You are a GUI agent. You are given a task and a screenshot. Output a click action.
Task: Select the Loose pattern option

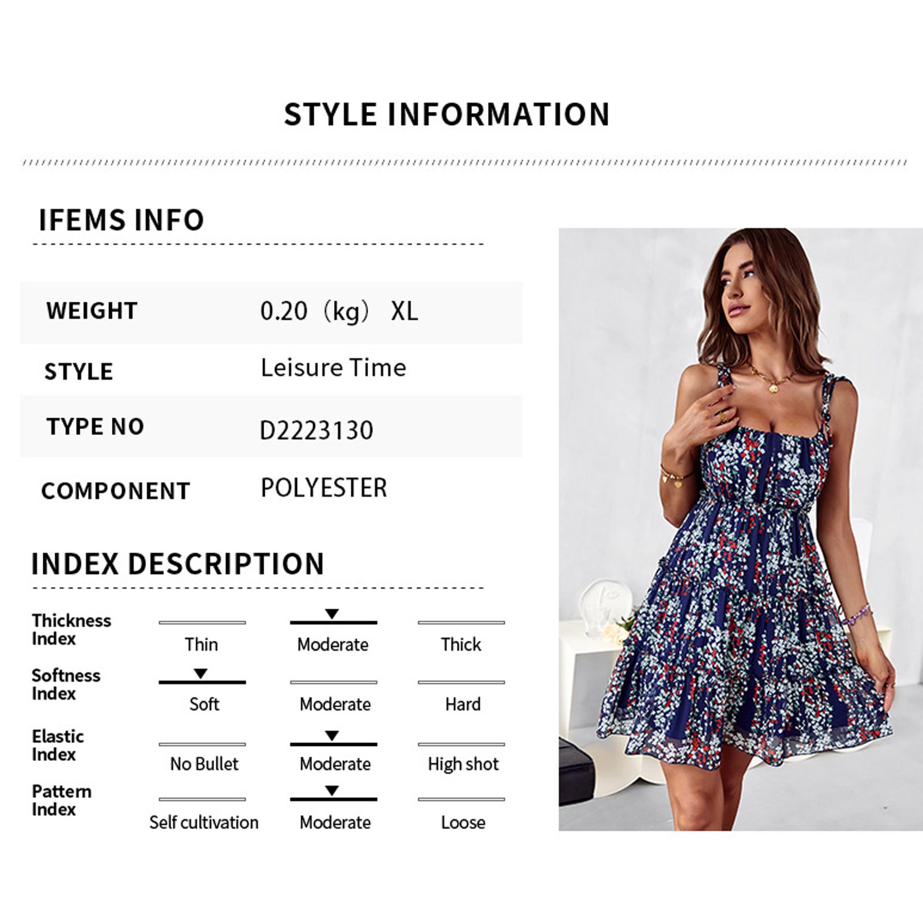[x=463, y=822]
